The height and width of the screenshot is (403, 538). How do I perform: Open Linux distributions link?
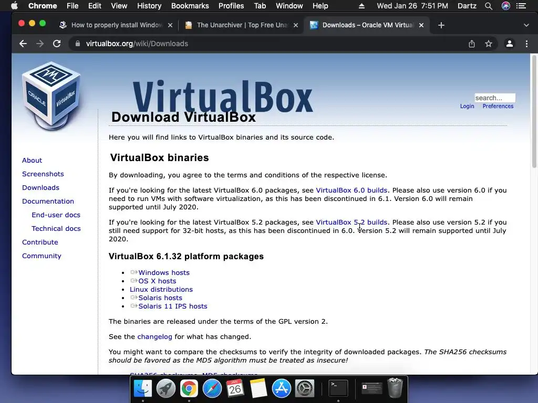(161, 290)
